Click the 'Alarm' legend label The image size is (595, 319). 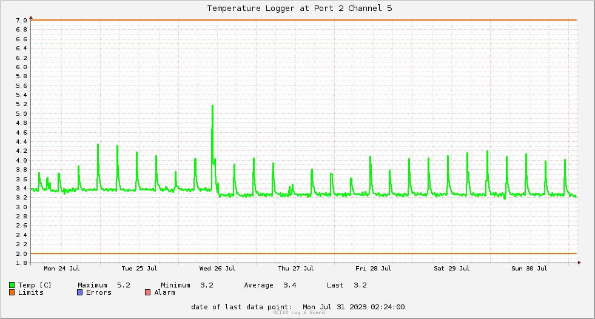coord(165,292)
